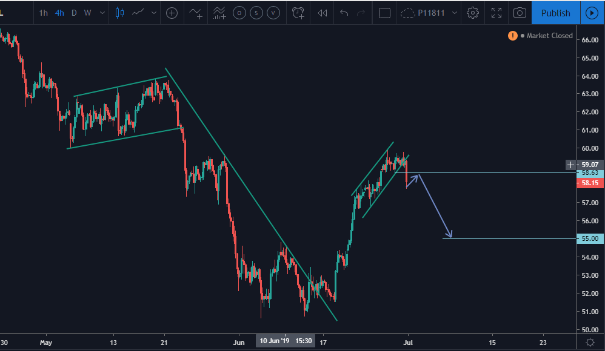Viewport: 605px width, 351px height.
Task: Expand the timeframe interval dropdown
Action: click(x=102, y=13)
